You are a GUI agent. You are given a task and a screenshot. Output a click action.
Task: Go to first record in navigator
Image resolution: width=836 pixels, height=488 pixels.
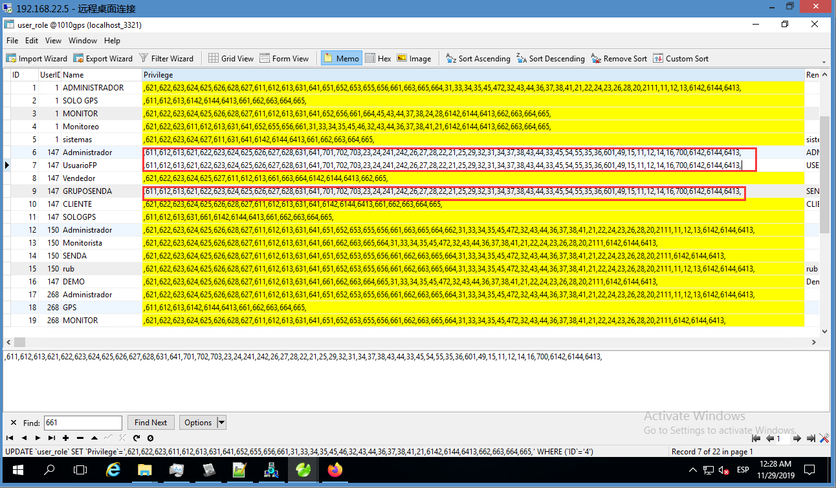click(10, 438)
